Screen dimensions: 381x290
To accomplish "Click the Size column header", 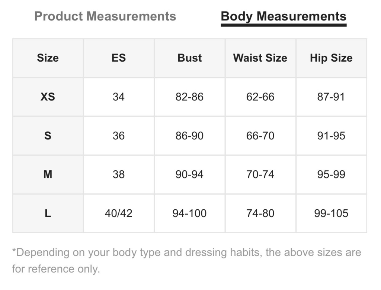I will click(48, 58).
